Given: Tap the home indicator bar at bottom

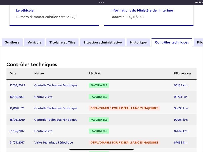Looking at the screenshot, I should [101, 150].
